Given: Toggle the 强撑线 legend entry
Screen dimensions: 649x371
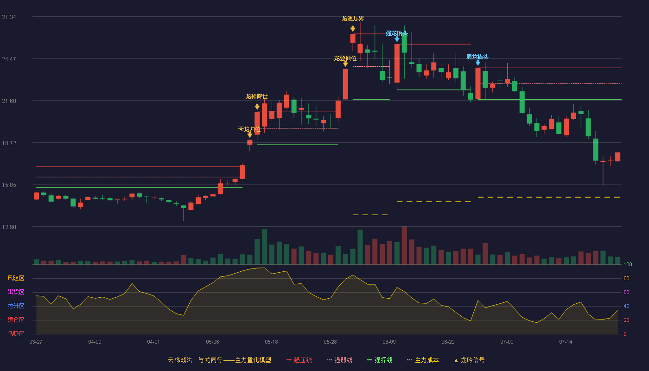Looking at the screenshot, I should click(380, 360).
